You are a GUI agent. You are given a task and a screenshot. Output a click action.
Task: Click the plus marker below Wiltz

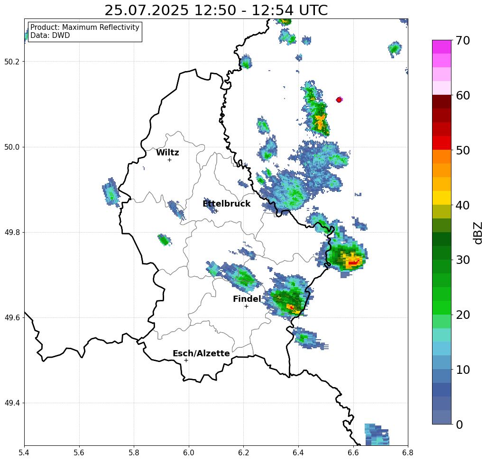[169, 160]
